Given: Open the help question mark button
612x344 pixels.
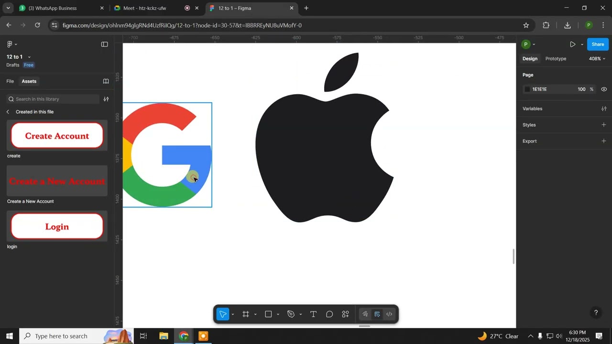Looking at the screenshot, I should [596, 313].
